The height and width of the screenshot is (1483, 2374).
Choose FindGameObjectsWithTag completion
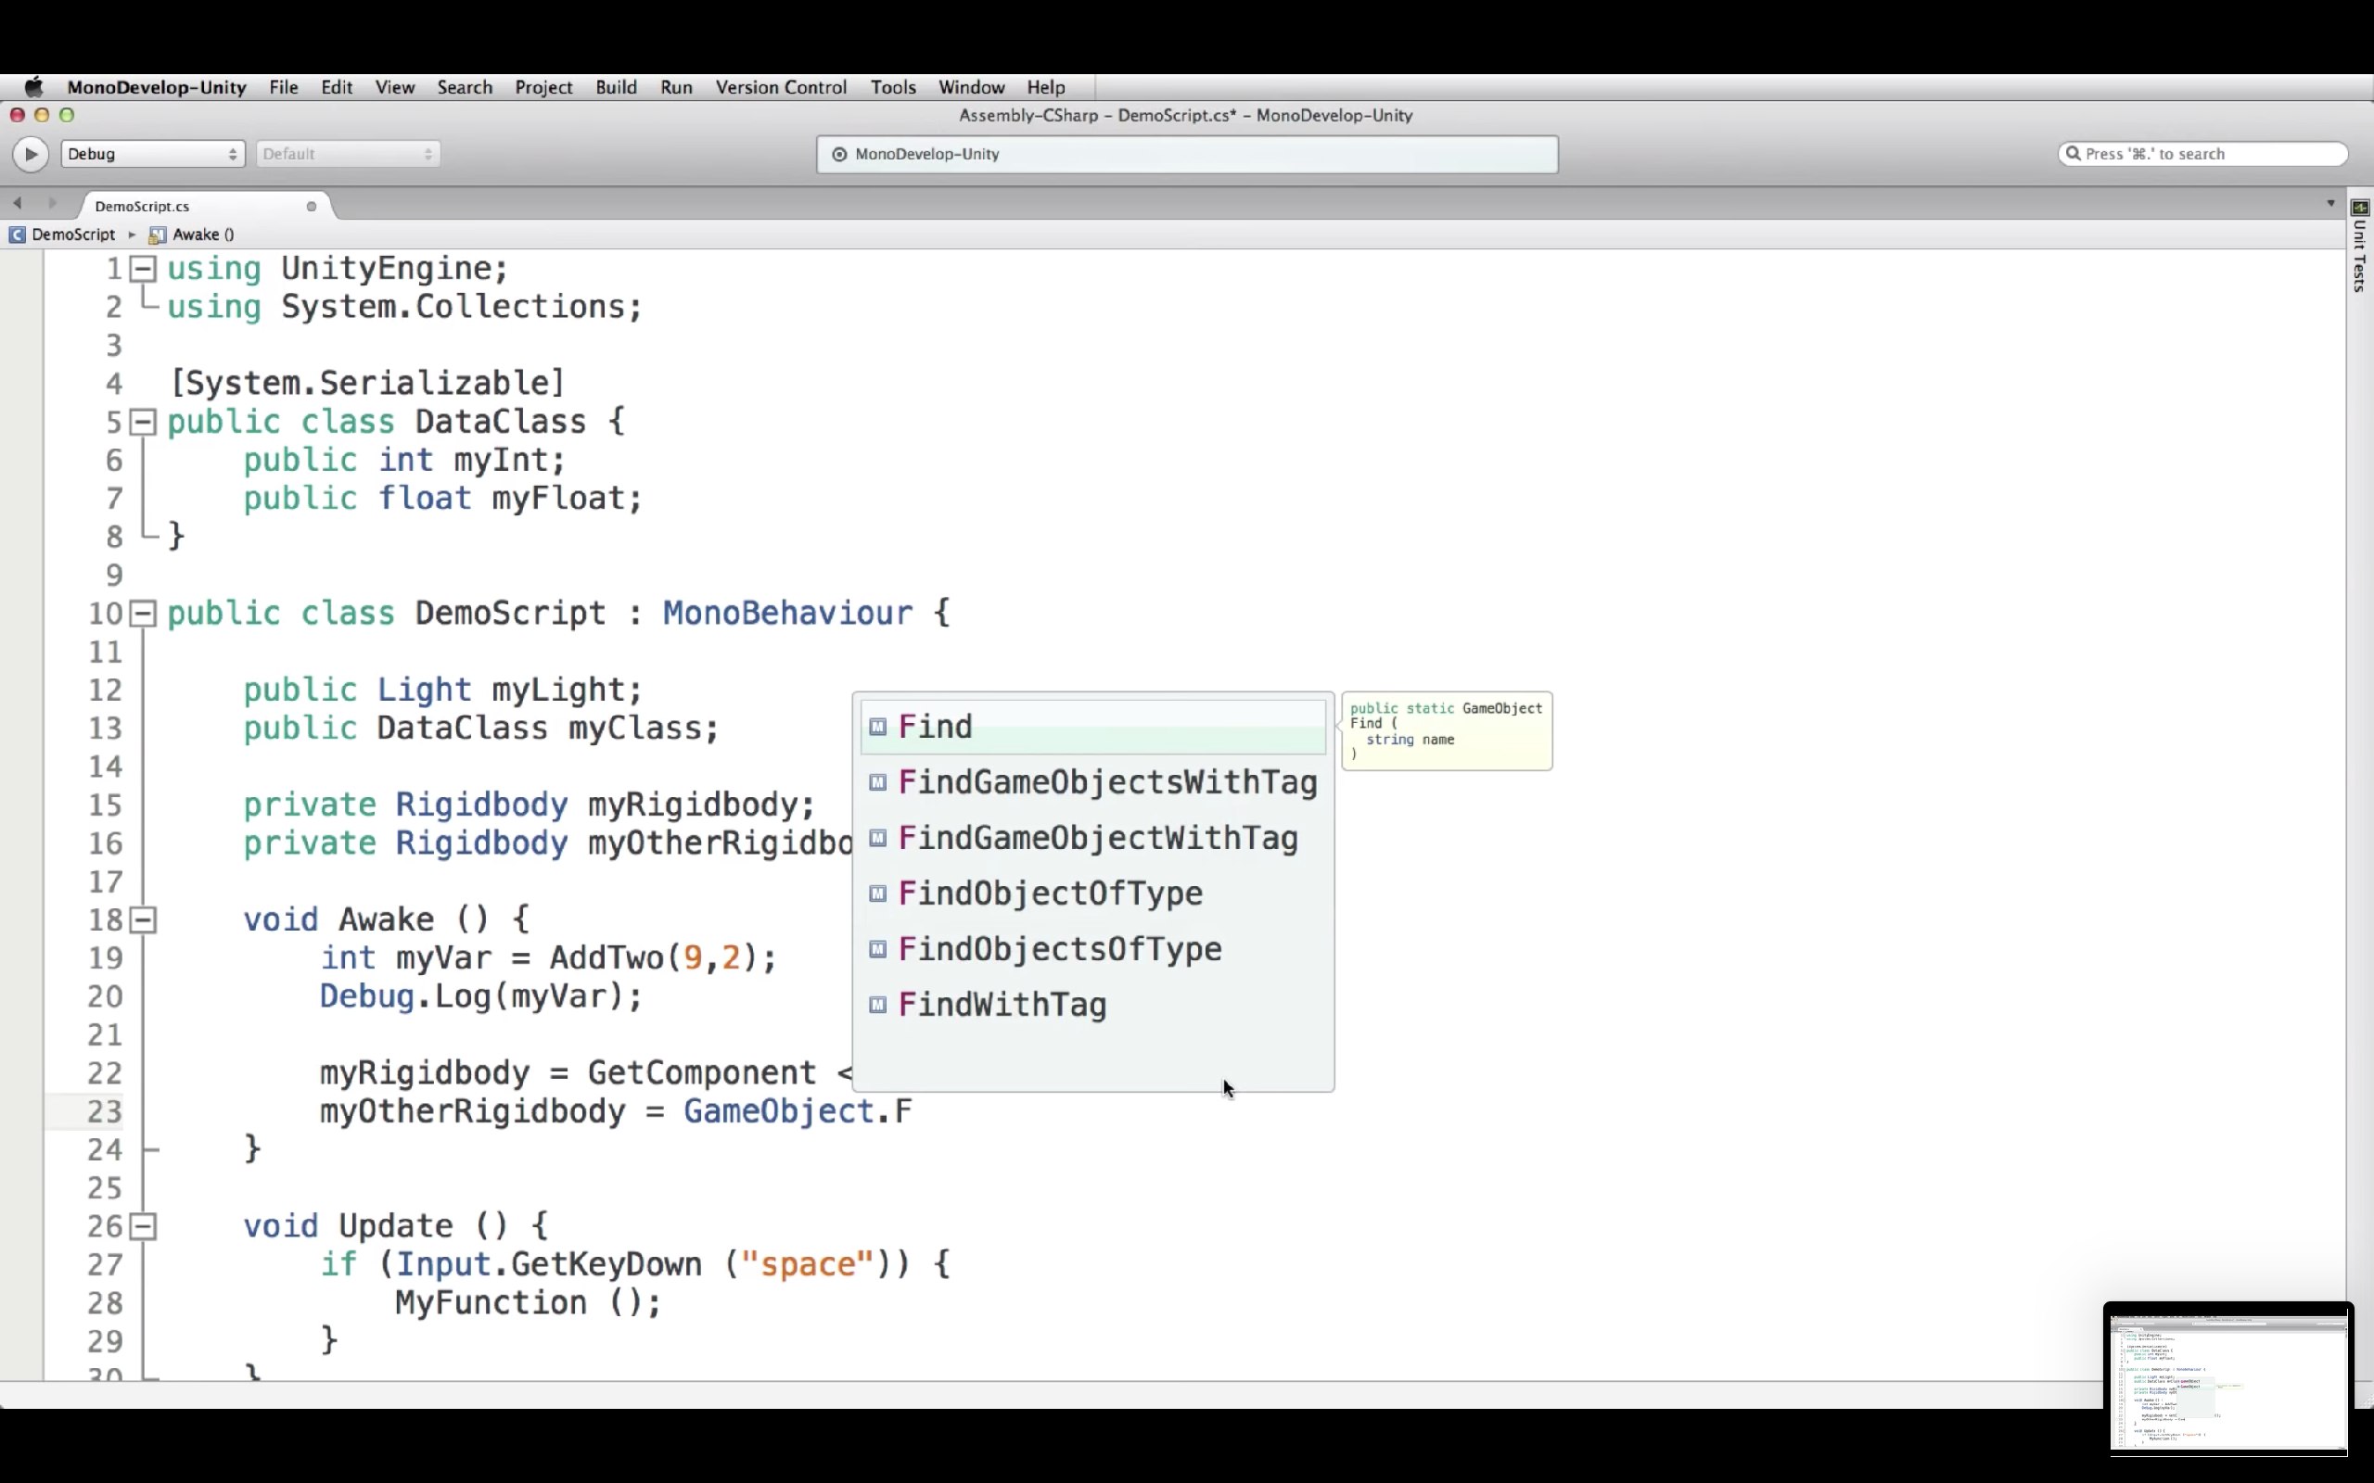tap(1092, 782)
